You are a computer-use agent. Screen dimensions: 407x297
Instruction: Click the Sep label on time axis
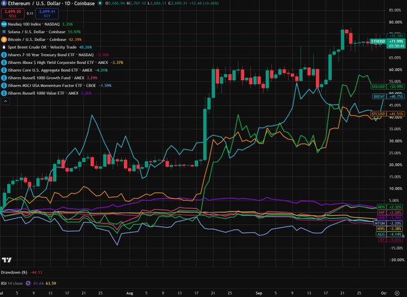(x=259, y=293)
